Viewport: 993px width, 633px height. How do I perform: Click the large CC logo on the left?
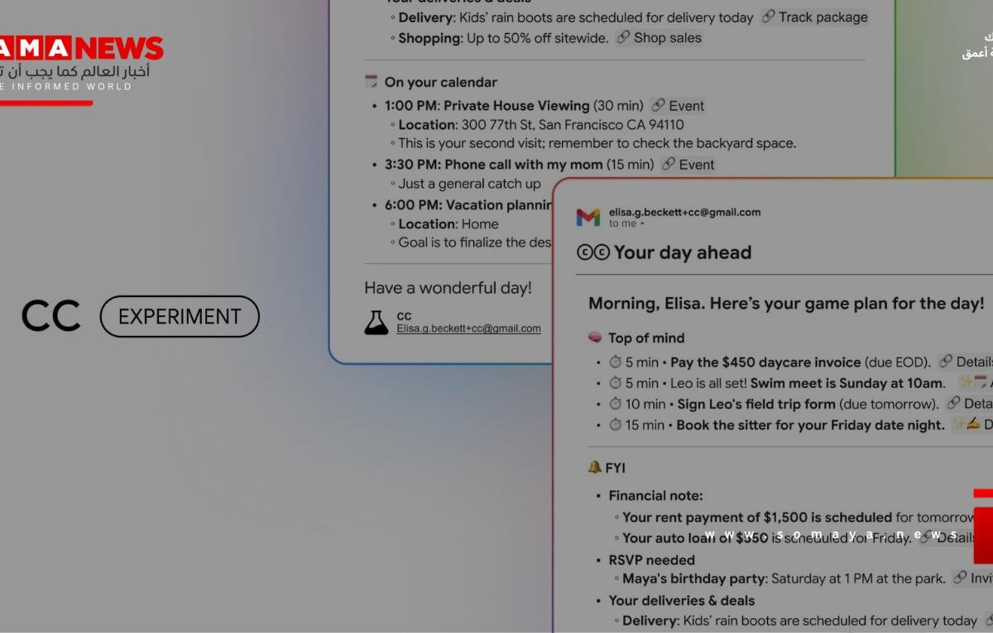(51, 317)
